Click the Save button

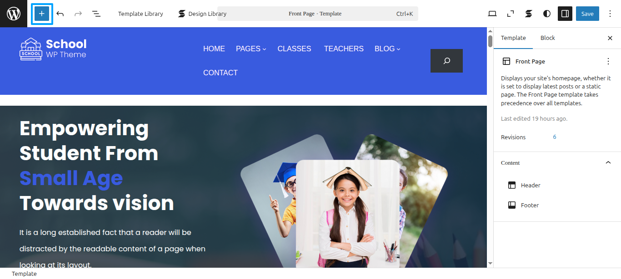[x=587, y=14]
